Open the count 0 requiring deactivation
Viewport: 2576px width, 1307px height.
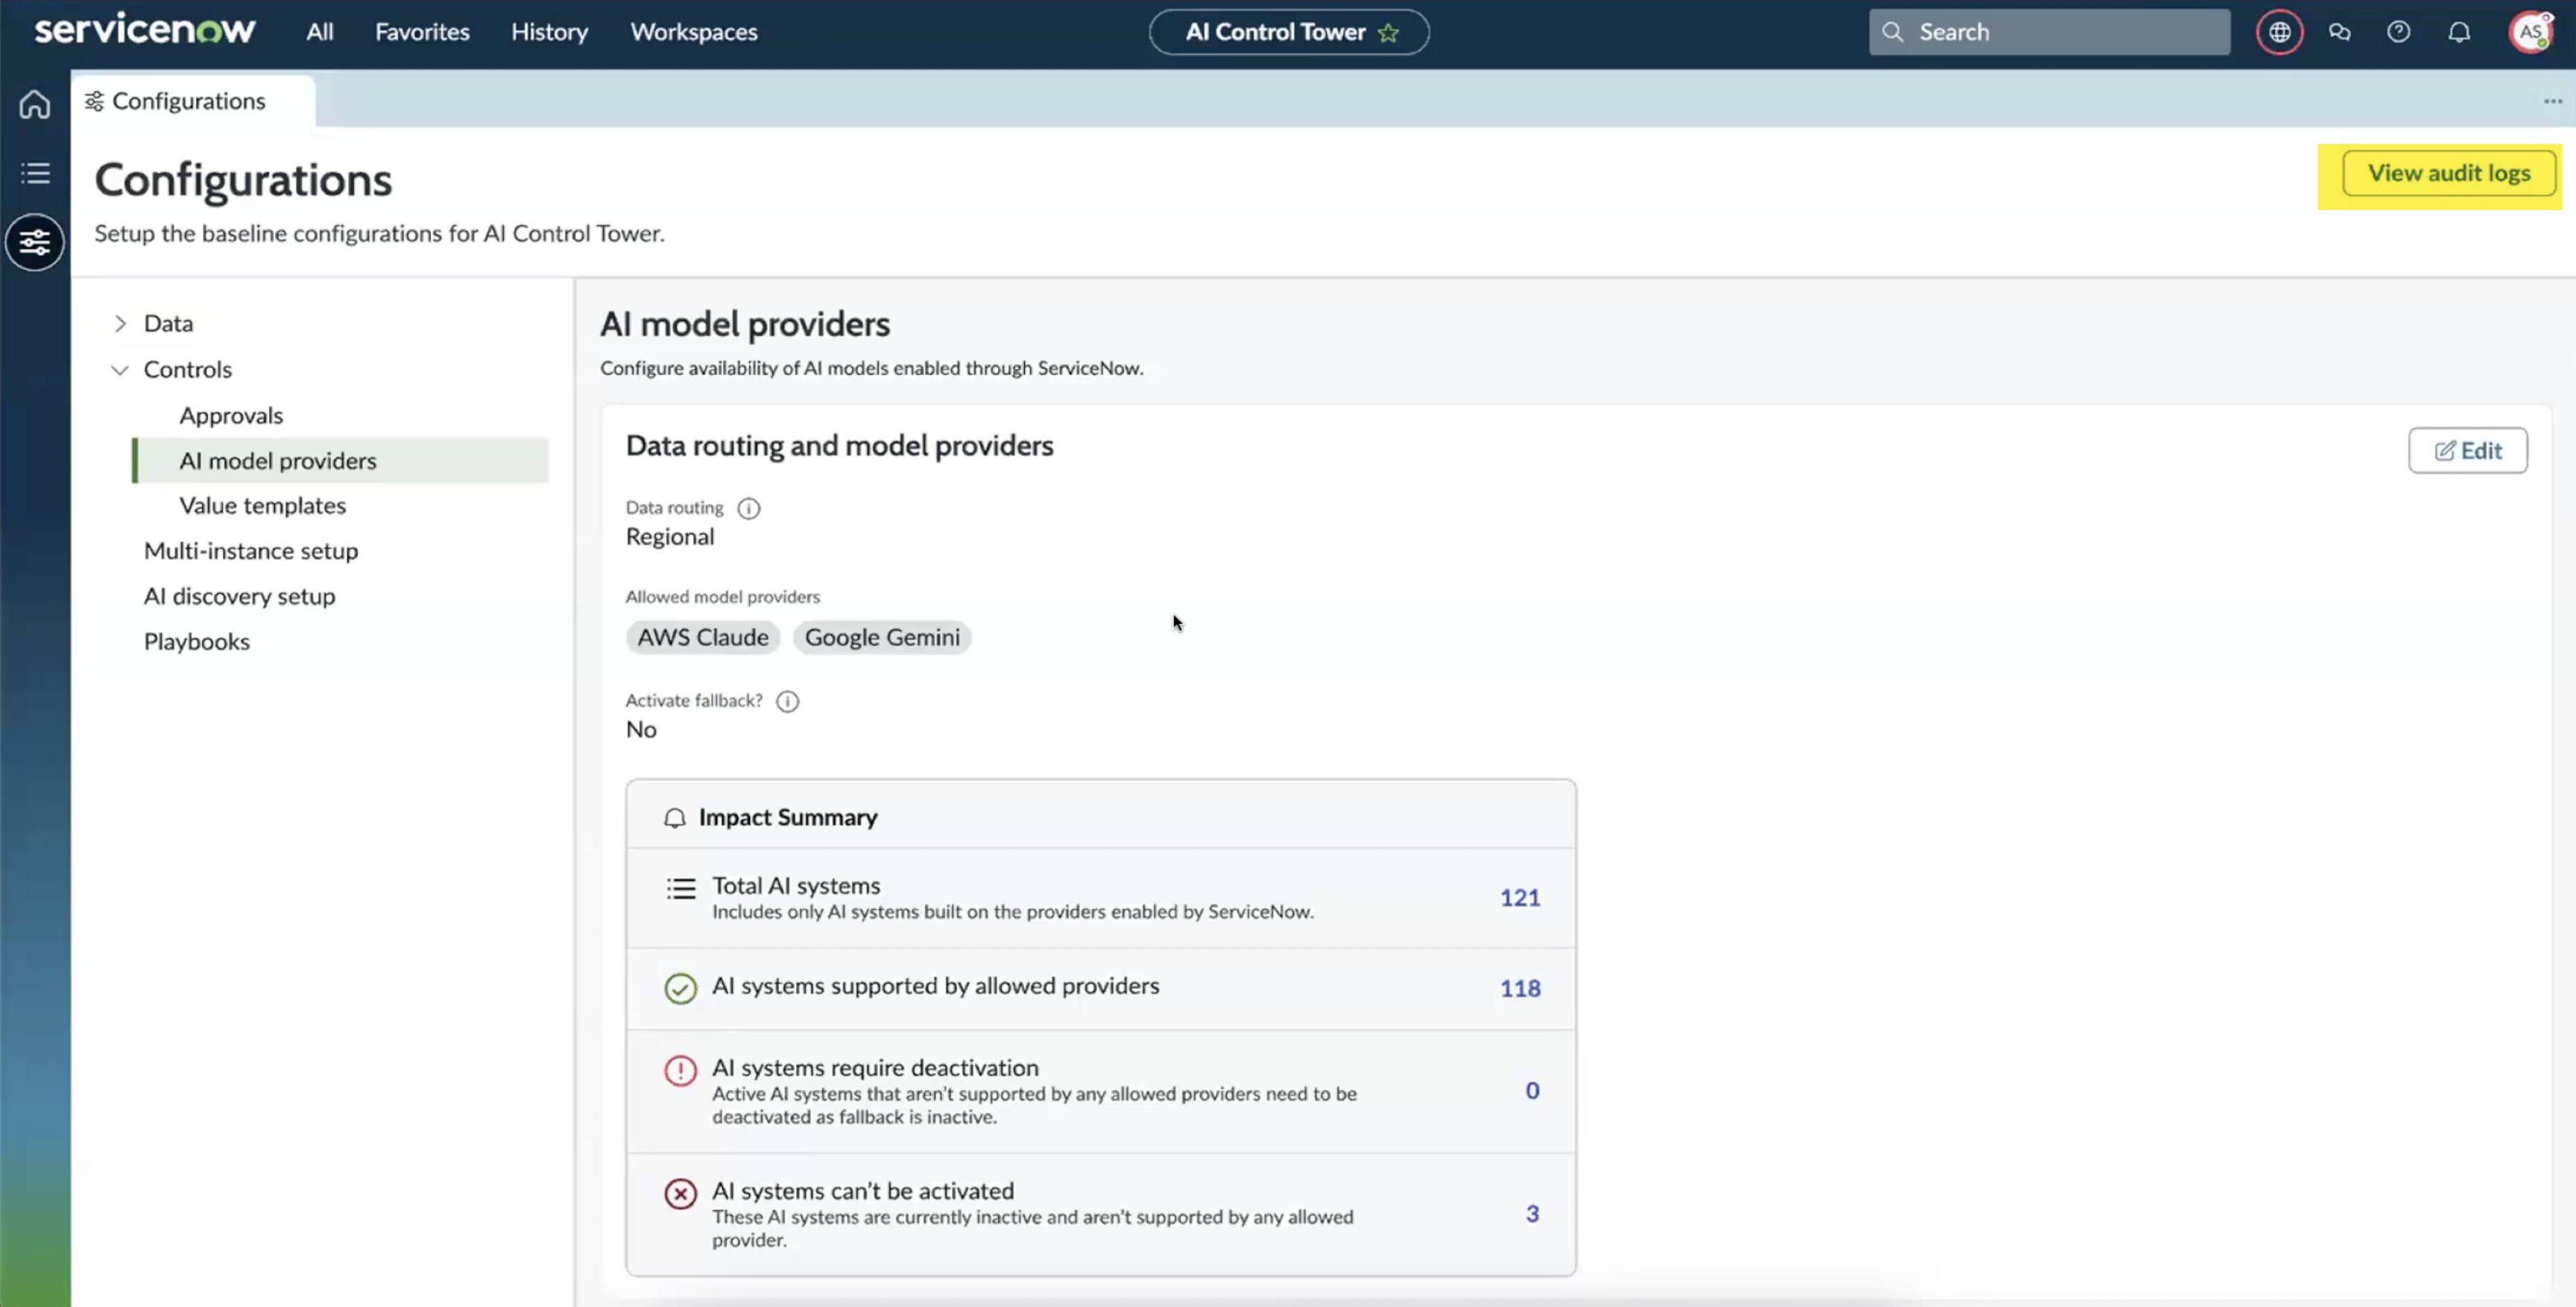click(x=1531, y=1091)
